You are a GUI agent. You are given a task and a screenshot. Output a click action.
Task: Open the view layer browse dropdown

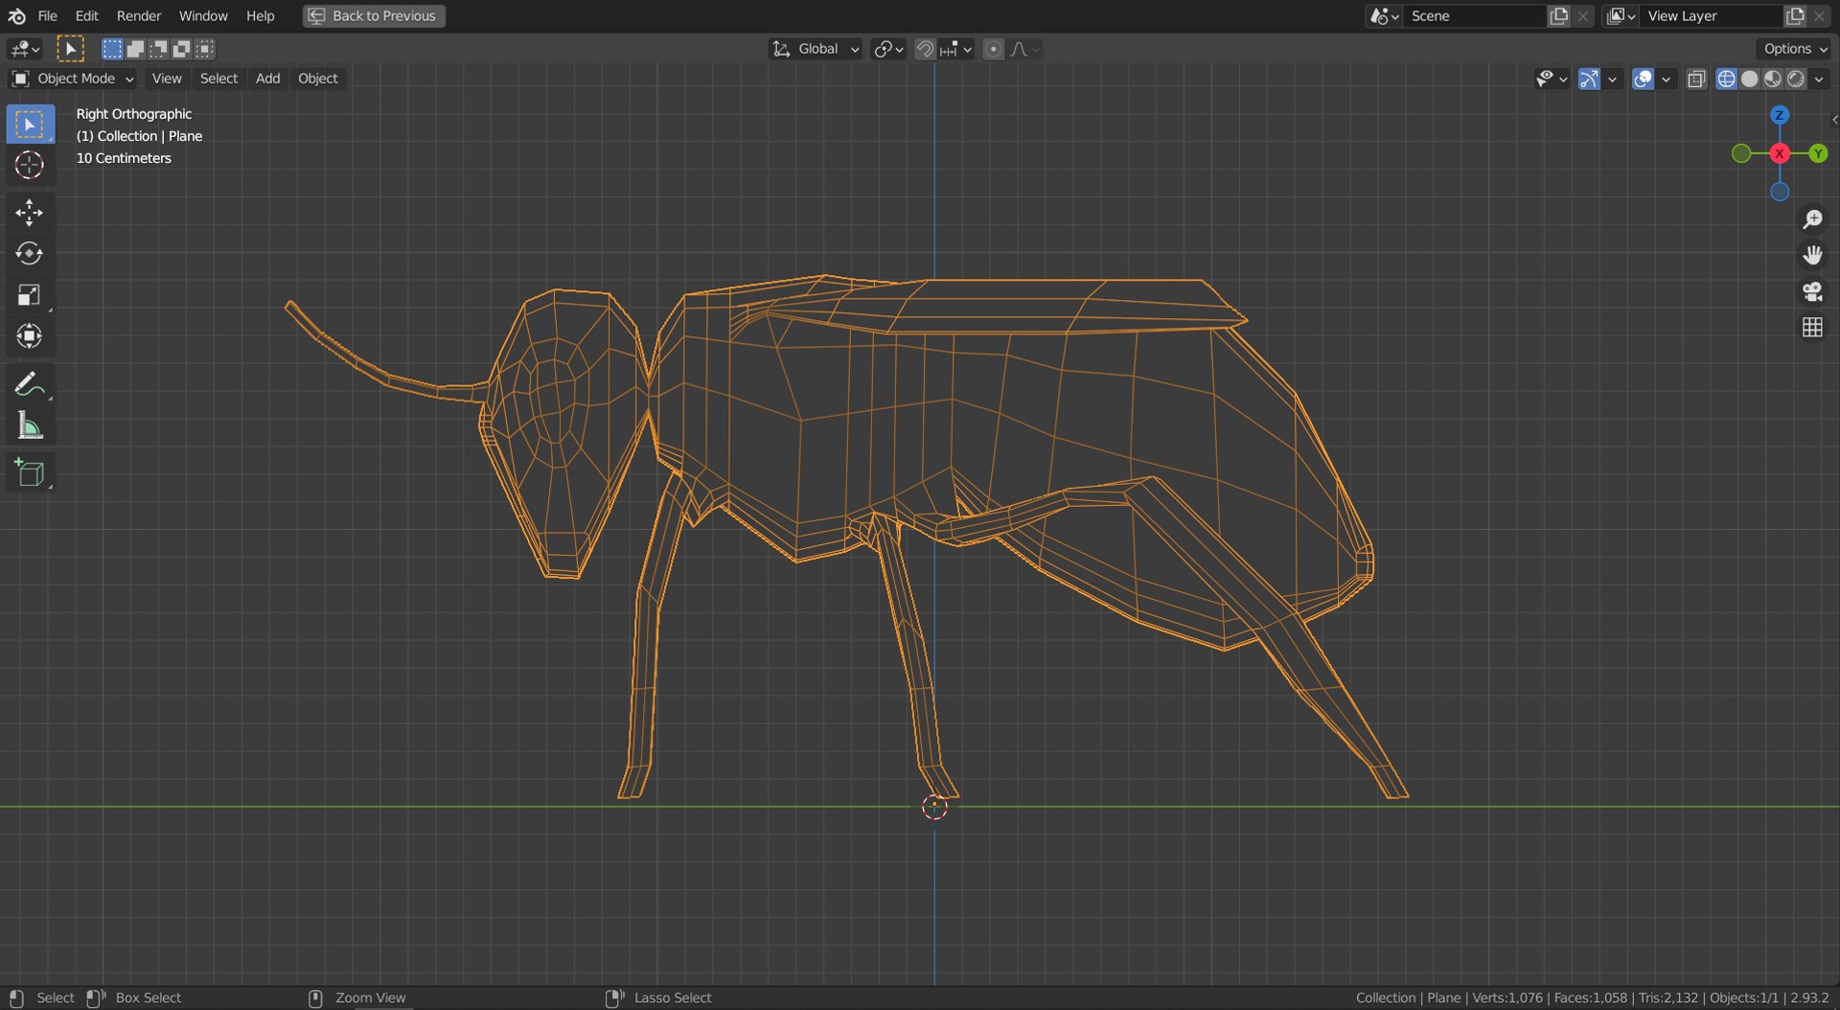click(x=1621, y=16)
